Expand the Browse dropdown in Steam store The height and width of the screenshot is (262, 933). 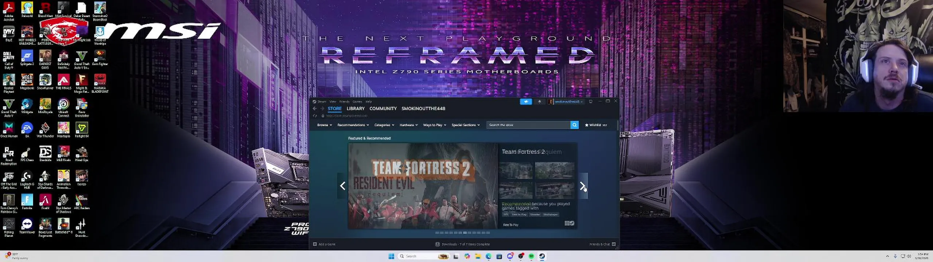(324, 125)
